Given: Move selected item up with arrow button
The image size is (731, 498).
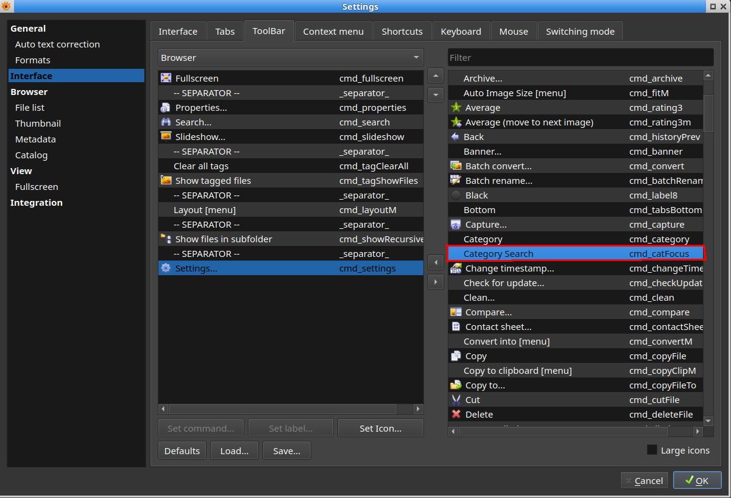Looking at the screenshot, I should click(436, 76).
